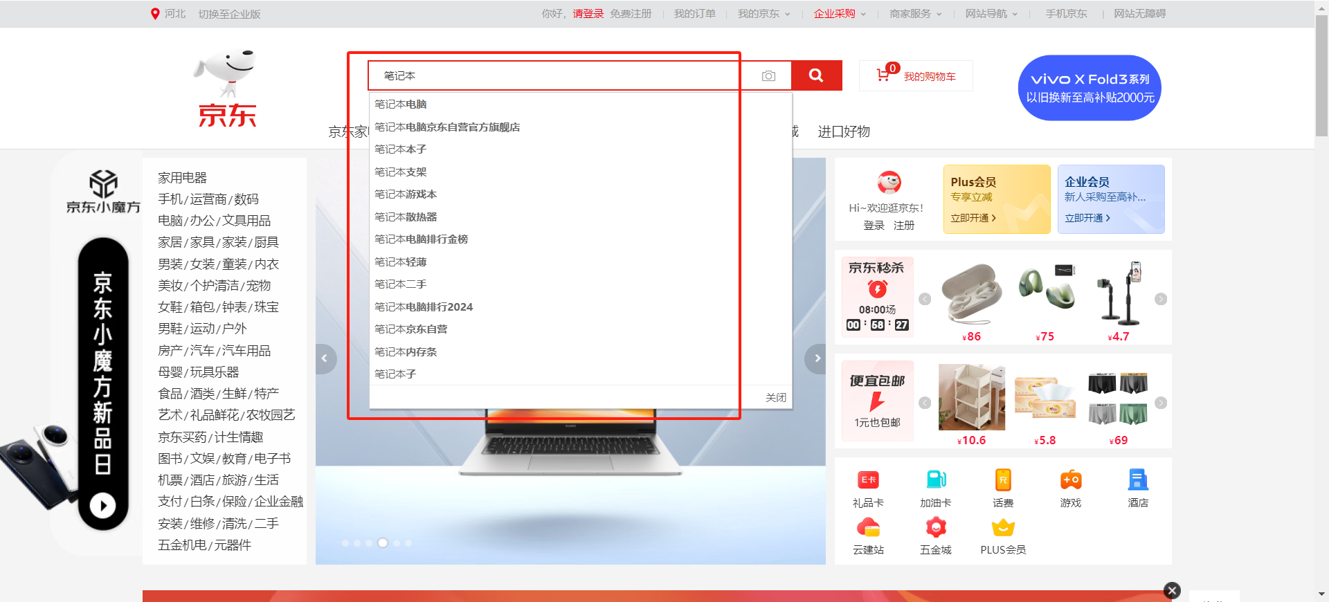This screenshot has height=602, width=1329.
Task: Open 进口好物 navigation tab
Action: click(x=844, y=131)
